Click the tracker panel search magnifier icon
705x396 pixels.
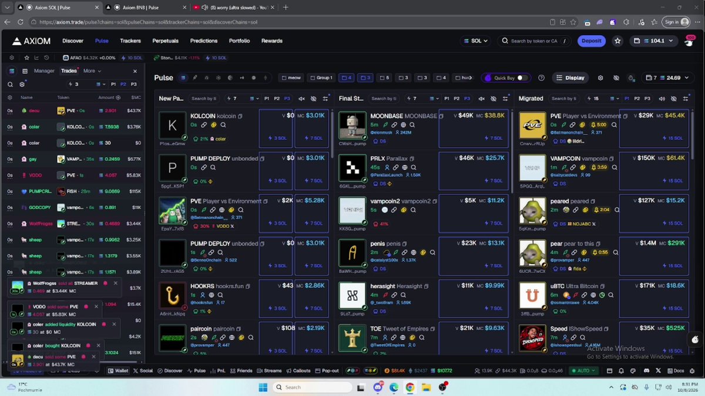coord(11,84)
